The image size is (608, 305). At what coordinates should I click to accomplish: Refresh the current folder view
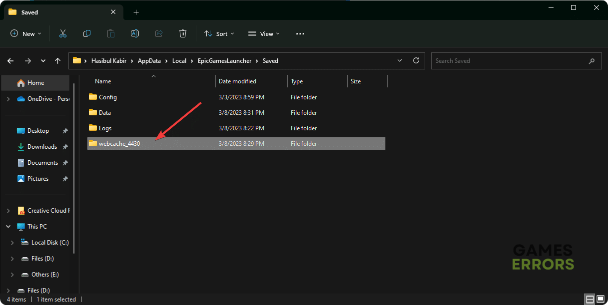[416, 61]
